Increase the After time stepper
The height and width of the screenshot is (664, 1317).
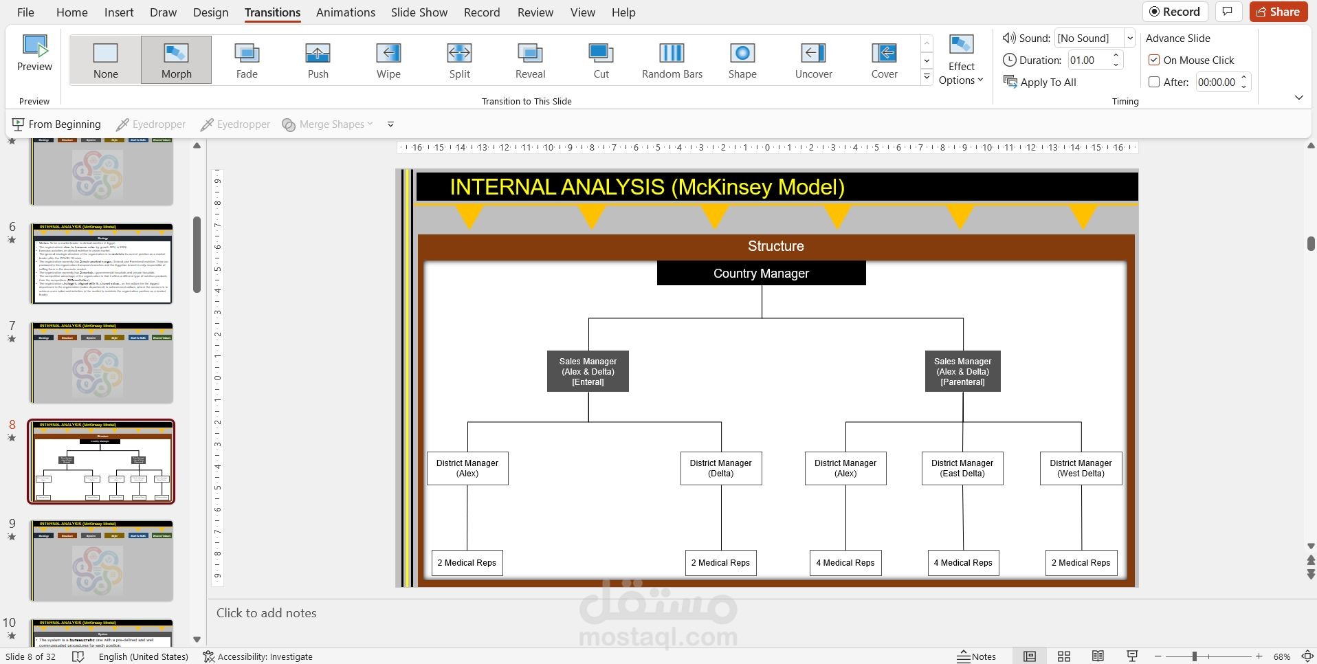(x=1243, y=78)
